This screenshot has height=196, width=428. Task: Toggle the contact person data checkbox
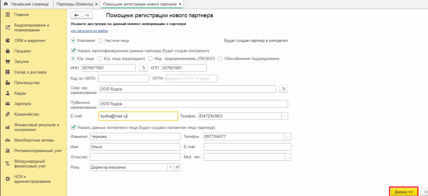(x=73, y=128)
